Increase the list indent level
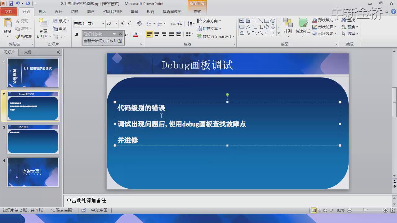The height and width of the screenshot is (223, 397). [180, 24]
